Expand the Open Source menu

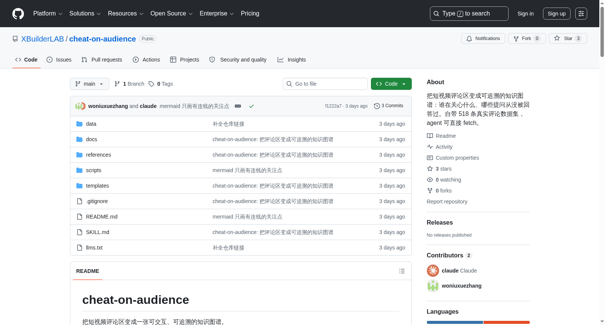(172, 14)
